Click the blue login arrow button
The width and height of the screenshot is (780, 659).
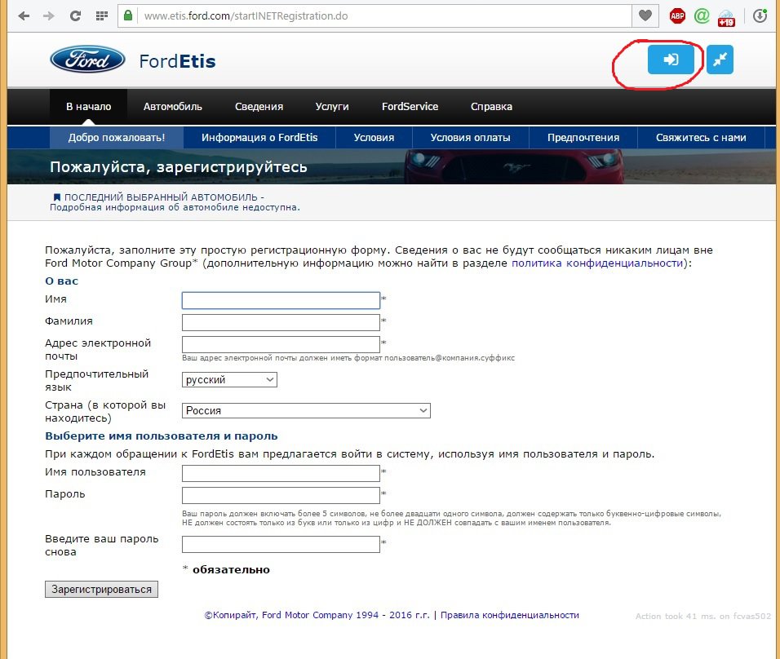[x=671, y=60]
